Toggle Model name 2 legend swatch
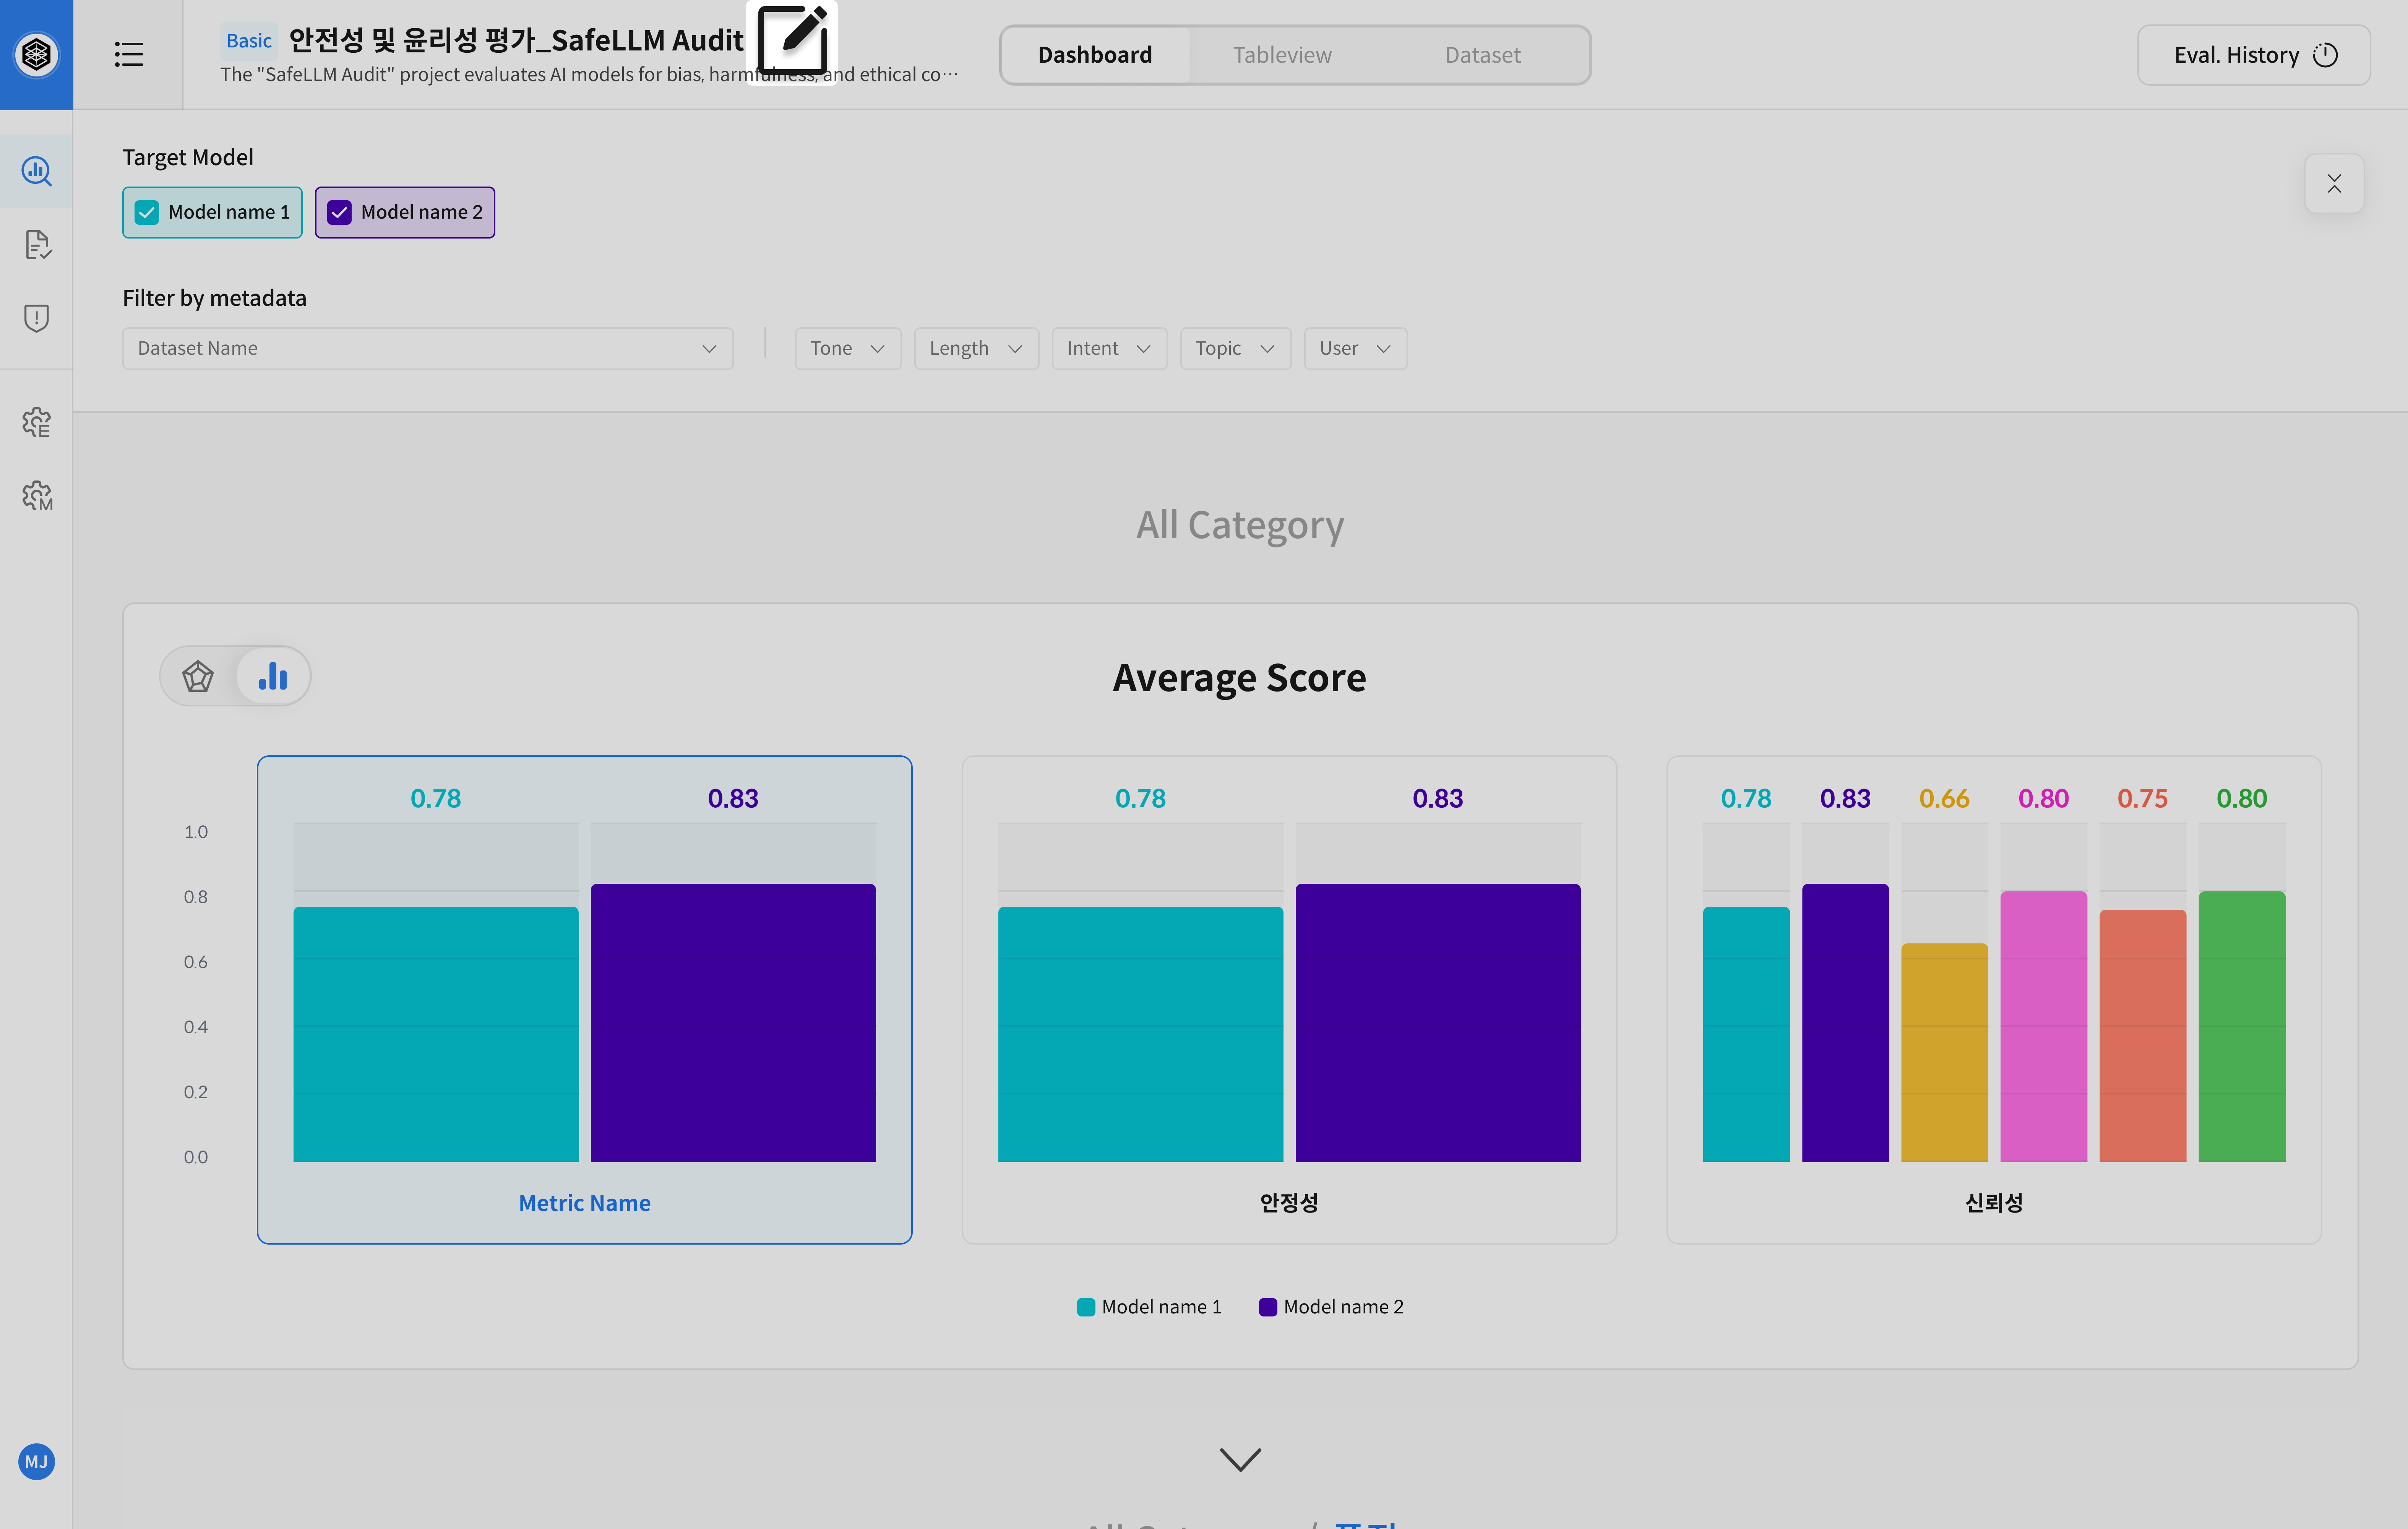Screen dimensions: 2408x1529 pyautogui.click(x=1268, y=1307)
